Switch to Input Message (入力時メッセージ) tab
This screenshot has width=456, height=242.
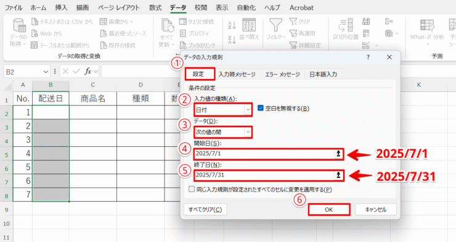coord(237,74)
